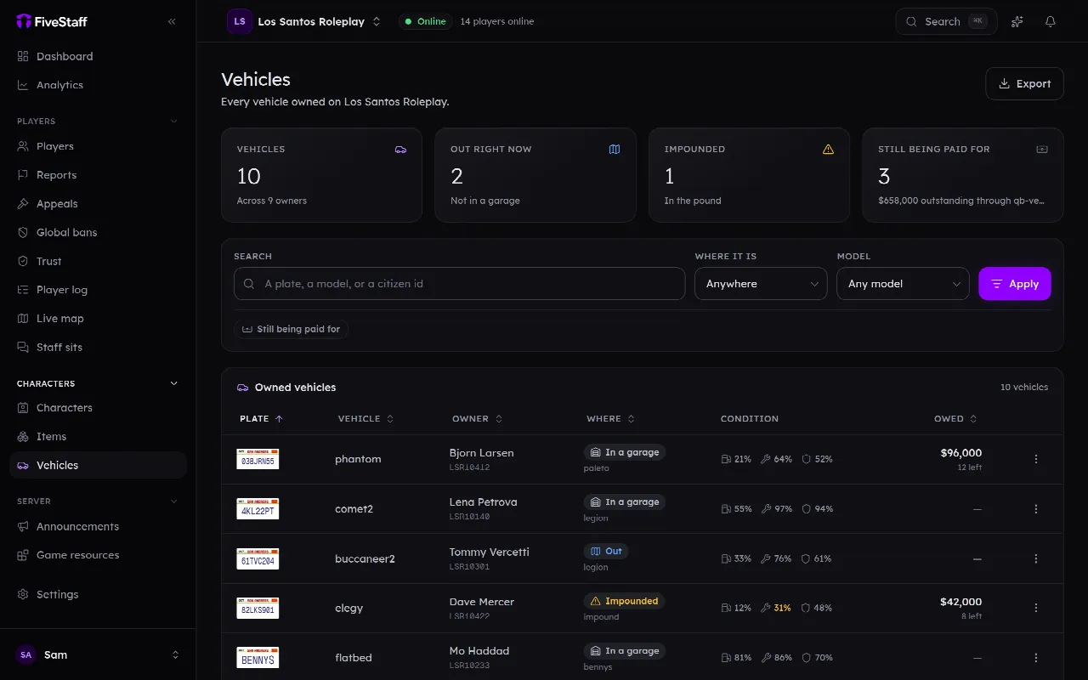1088x680 pixels.
Task: Open the Where it is dropdown
Action: pyautogui.click(x=761, y=284)
